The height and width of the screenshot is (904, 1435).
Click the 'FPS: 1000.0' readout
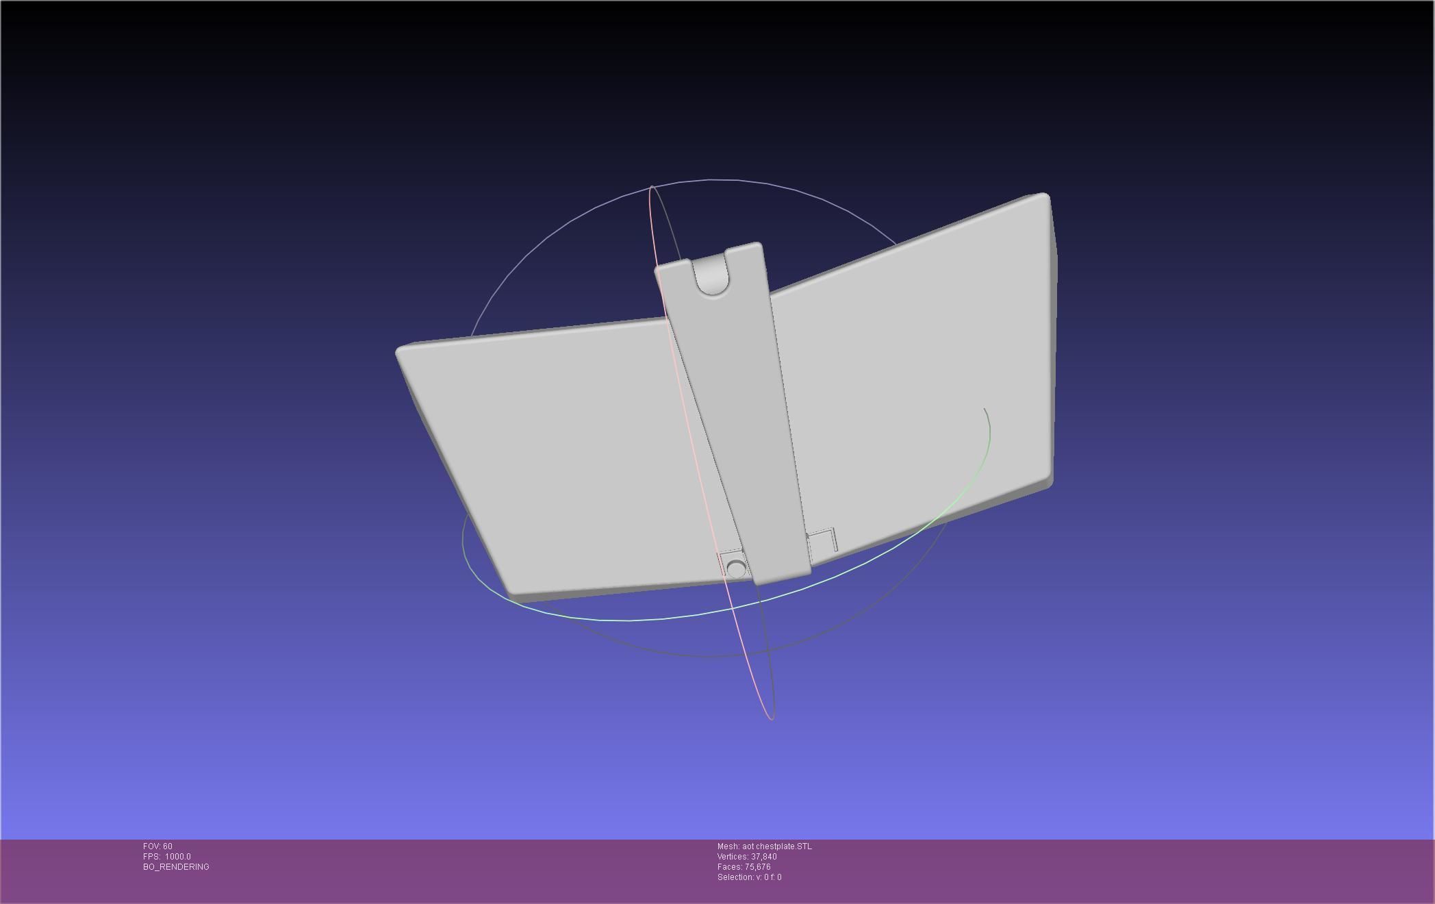click(167, 857)
